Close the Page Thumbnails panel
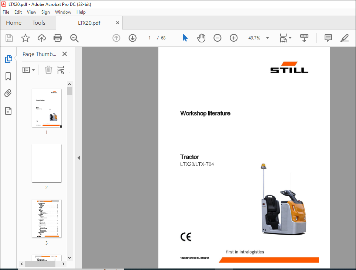Image resolution: width=356 pixels, height=270 pixels. 65,54
